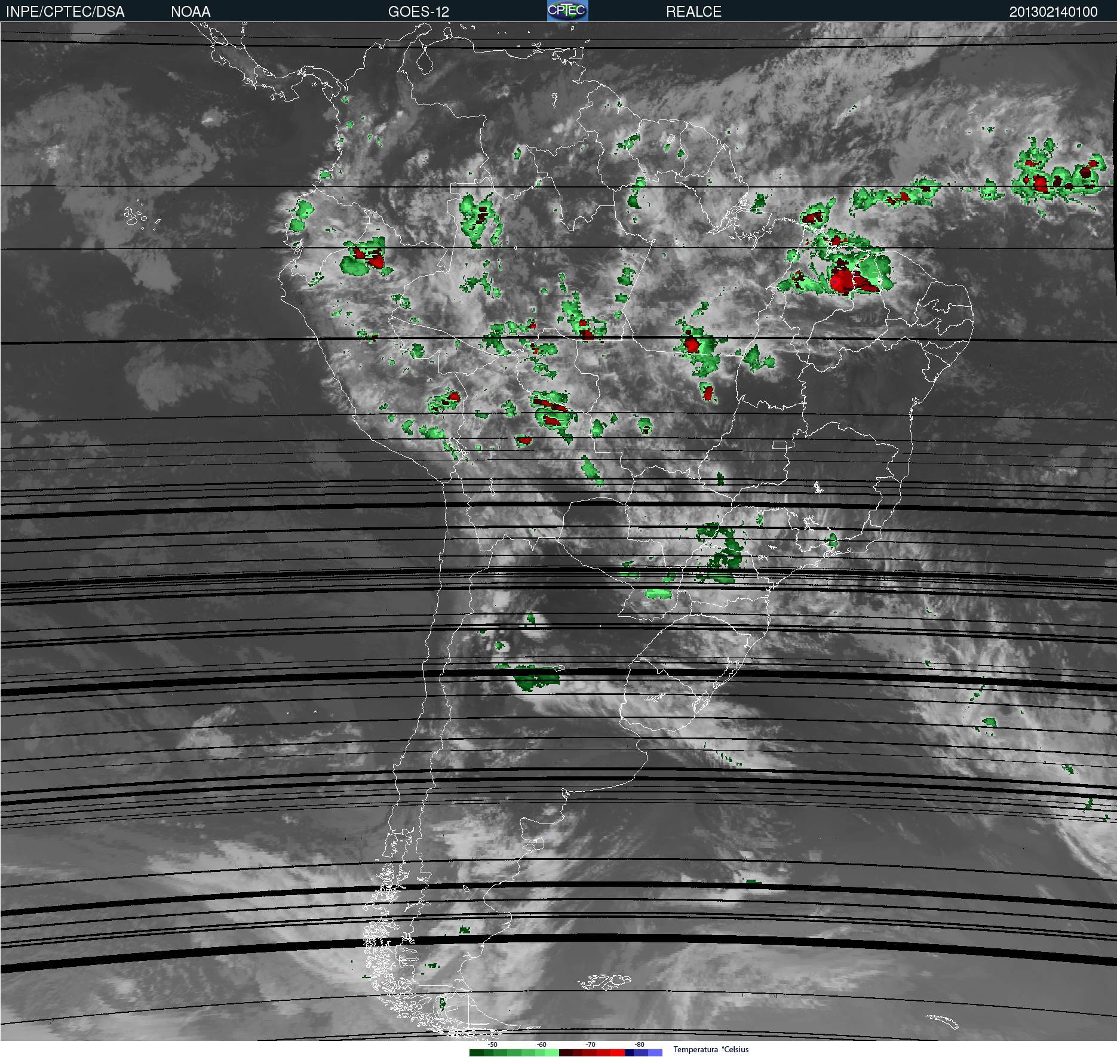Screen dimensions: 1117x1057
Task: Click the Temperatura °Celsius legend caption
Action: click(711, 1049)
